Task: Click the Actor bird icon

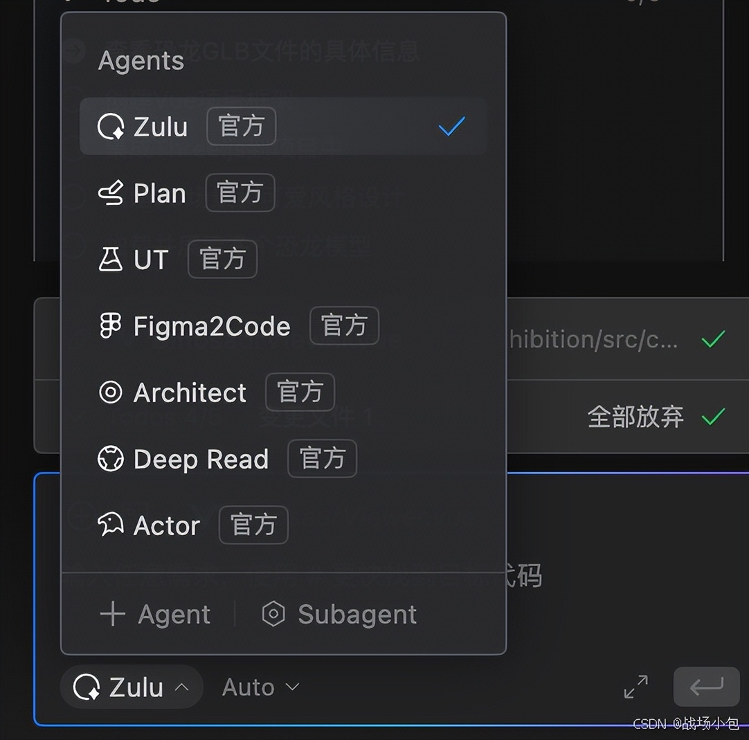Action: (x=111, y=525)
